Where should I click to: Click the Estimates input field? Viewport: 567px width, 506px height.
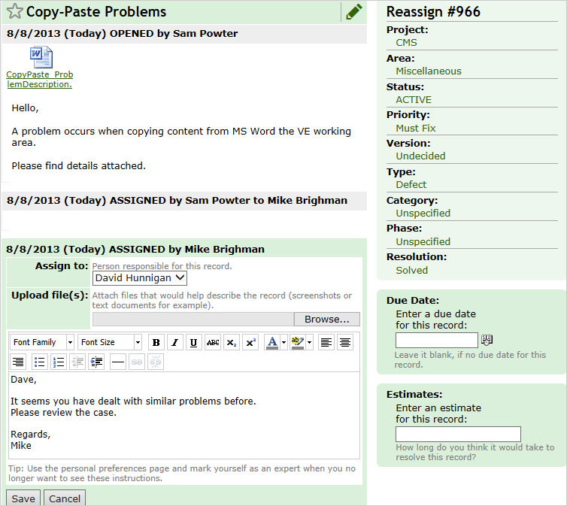pyautogui.click(x=458, y=434)
